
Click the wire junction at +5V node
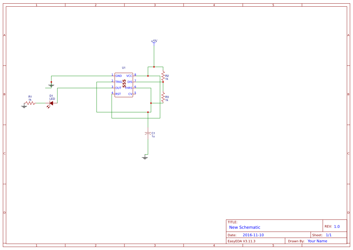(154, 67)
